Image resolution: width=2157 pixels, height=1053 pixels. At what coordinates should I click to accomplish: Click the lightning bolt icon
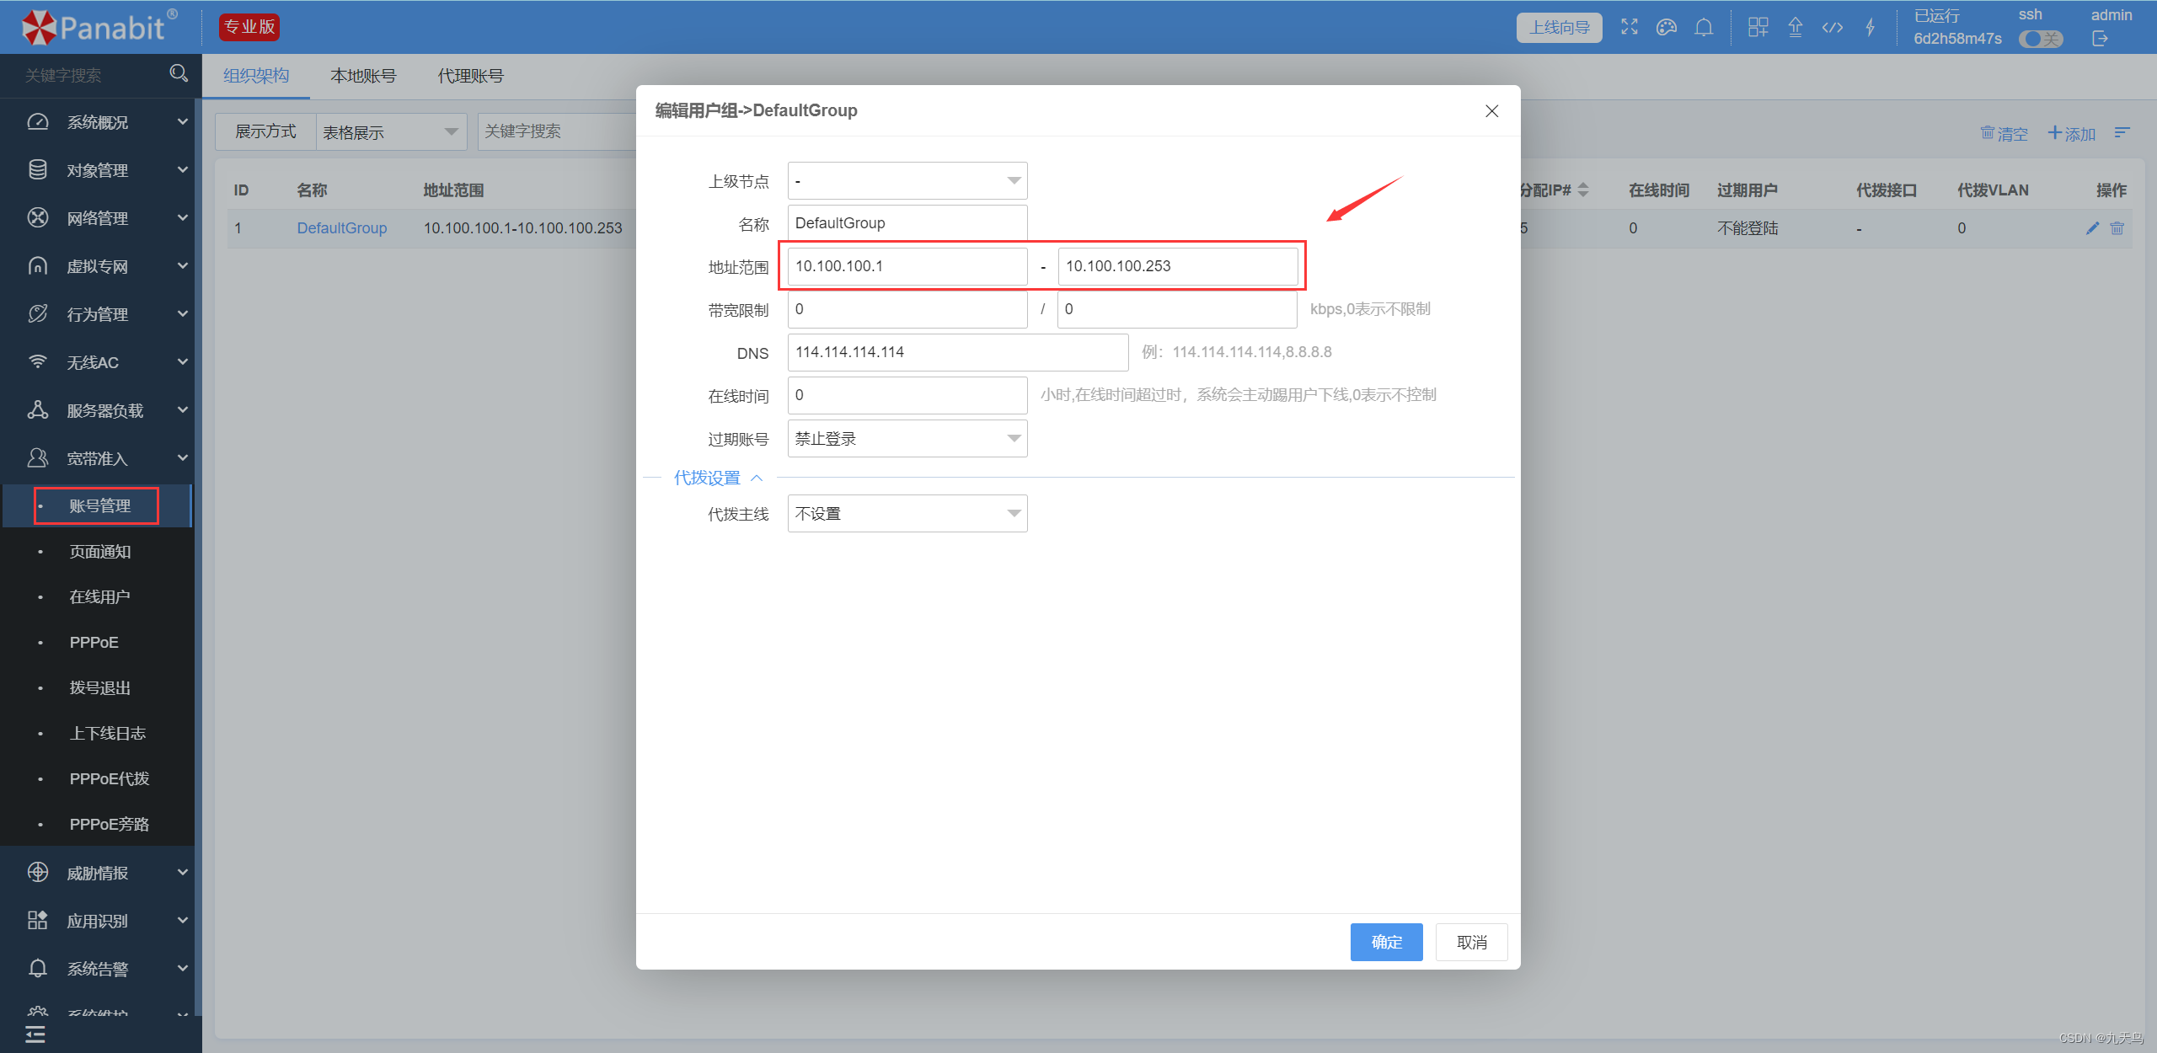pyautogui.click(x=1870, y=27)
